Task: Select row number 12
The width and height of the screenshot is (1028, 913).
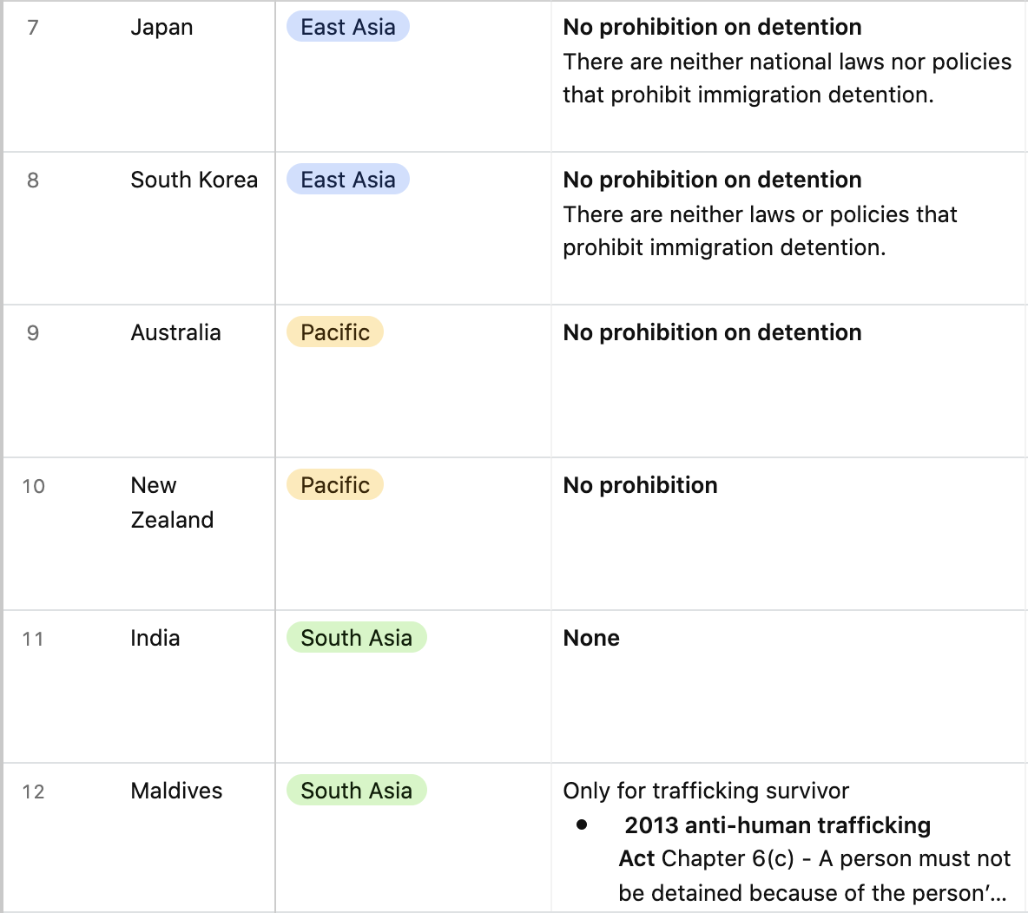Action: click(x=33, y=791)
